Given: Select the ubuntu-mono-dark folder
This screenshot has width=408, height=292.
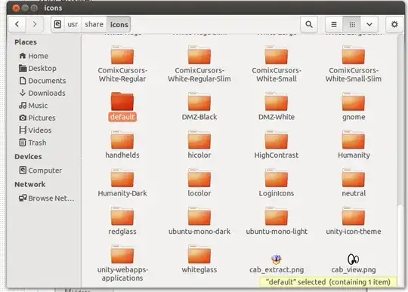Looking at the screenshot, I should click(199, 221).
